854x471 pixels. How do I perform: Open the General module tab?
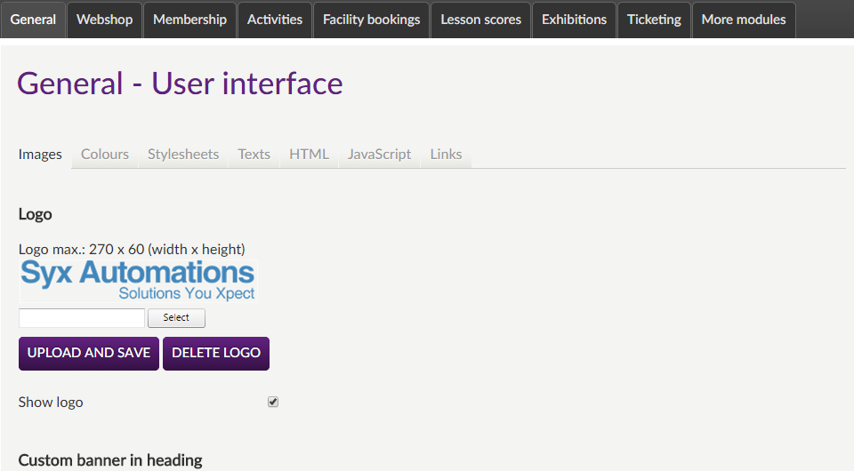point(34,20)
